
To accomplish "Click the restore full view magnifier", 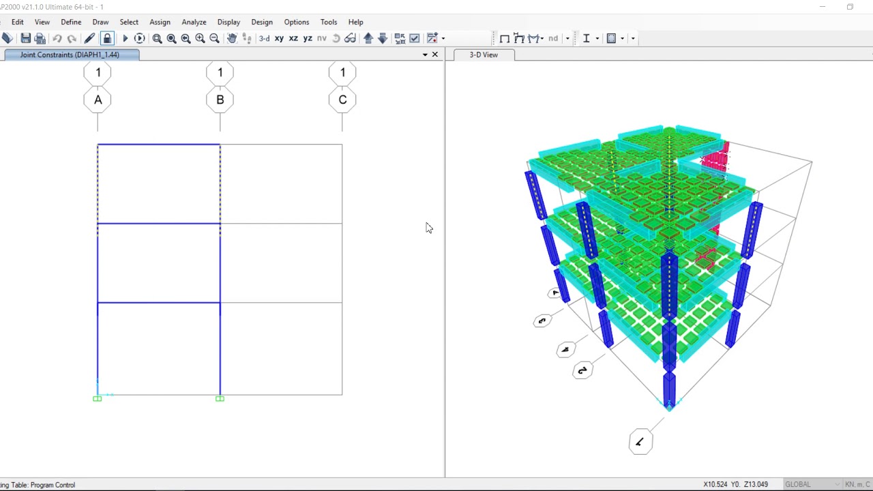I will (171, 38).
